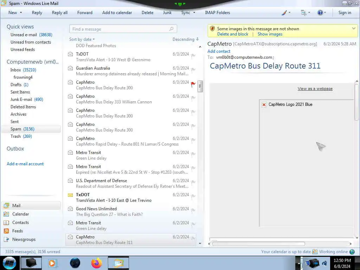Click Delete and block link

pyautogui.click(x=233, y=34)
